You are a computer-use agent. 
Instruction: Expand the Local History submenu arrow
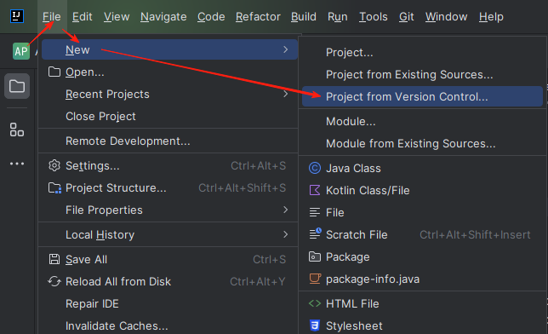pyautogui.click(x=286, y=234)
